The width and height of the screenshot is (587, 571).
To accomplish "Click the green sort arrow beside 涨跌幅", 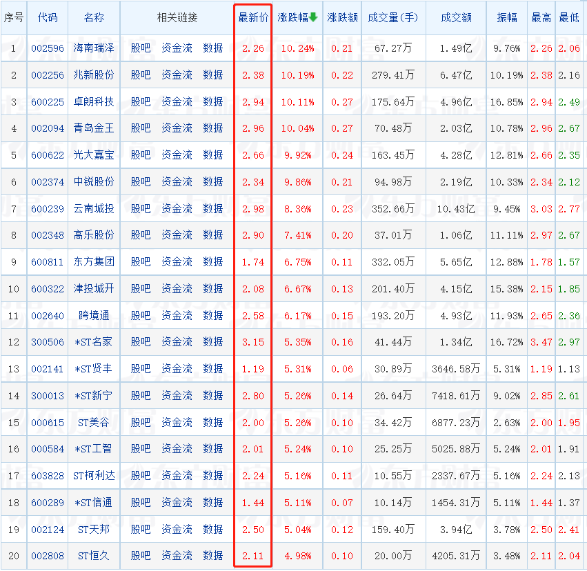I will 313,17.
